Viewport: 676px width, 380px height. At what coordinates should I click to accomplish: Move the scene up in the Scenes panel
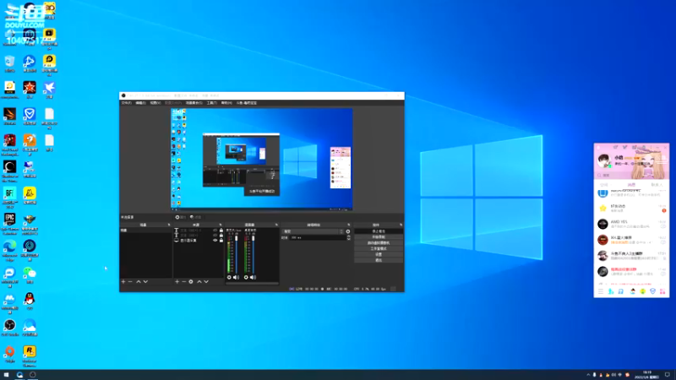tap(139, 282)
